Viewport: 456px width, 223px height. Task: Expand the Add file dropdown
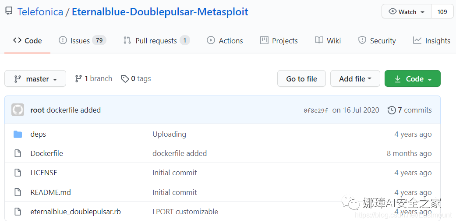tap(355, 78)
